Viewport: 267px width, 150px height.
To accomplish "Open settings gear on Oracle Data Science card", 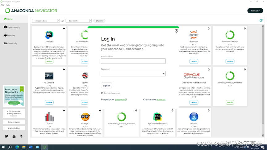I will click(208, 70).
